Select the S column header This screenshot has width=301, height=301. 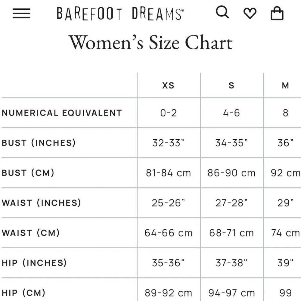point(231,85)
